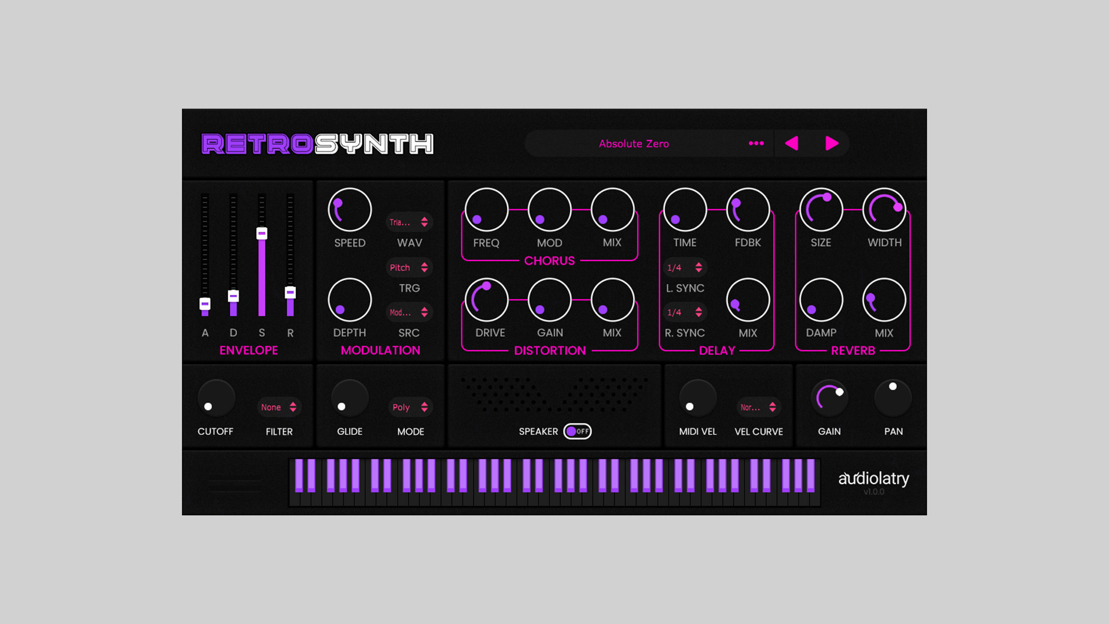Open the WAV waveform dropdown
This screenshot has width=1109, height=624.
(x=410, y=222)
